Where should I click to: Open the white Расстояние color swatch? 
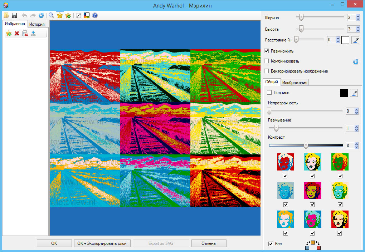[x=345, y=40]
